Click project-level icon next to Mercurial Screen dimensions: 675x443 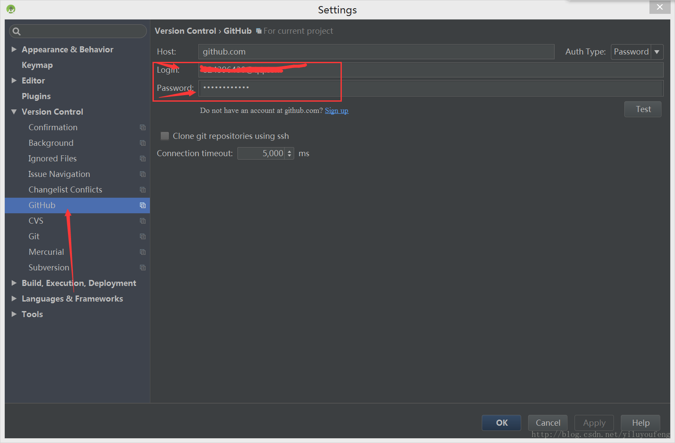143,252
